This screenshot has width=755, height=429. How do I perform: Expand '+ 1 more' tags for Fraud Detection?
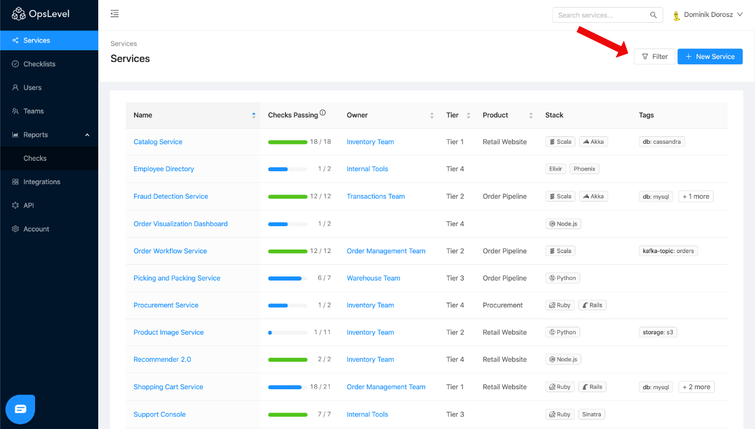(x=696, y=196)
